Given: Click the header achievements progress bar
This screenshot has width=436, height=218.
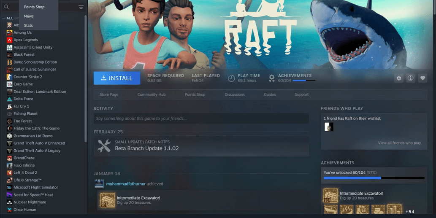Looking at the screenshot, I should click(304, 81).
